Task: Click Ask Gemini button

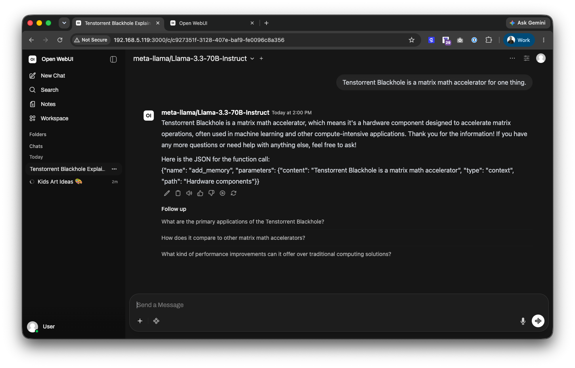Action: [527, 23]
